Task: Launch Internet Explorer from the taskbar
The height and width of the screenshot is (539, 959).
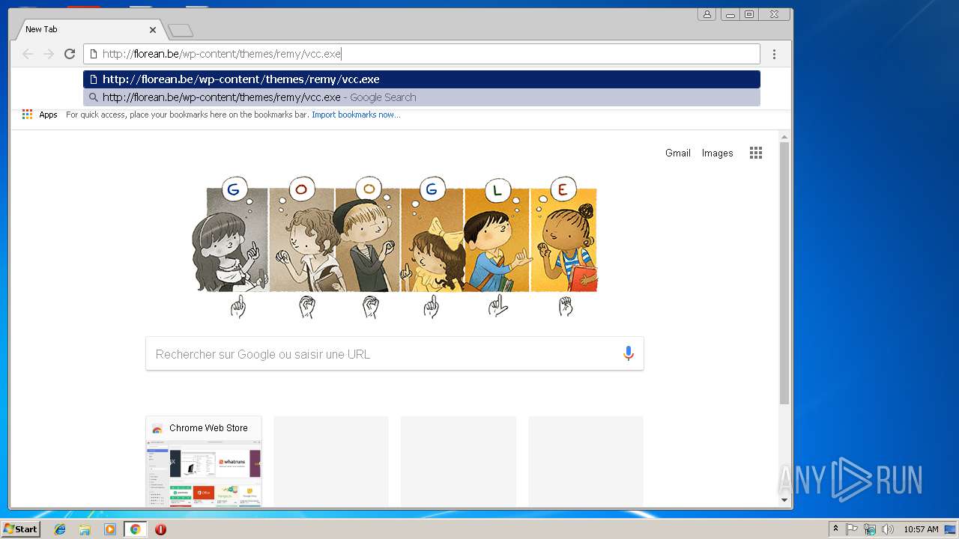Action: [x=60, y=529]
